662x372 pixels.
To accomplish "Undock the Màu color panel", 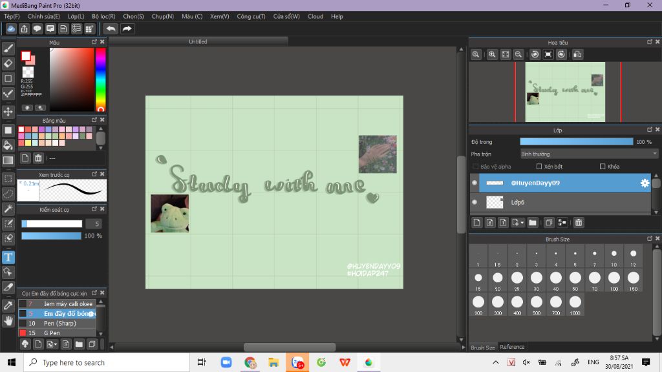I will point(94,42).
